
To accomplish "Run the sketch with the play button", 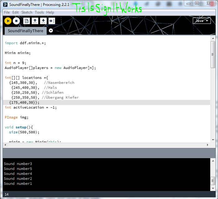I will click(8, 21).
